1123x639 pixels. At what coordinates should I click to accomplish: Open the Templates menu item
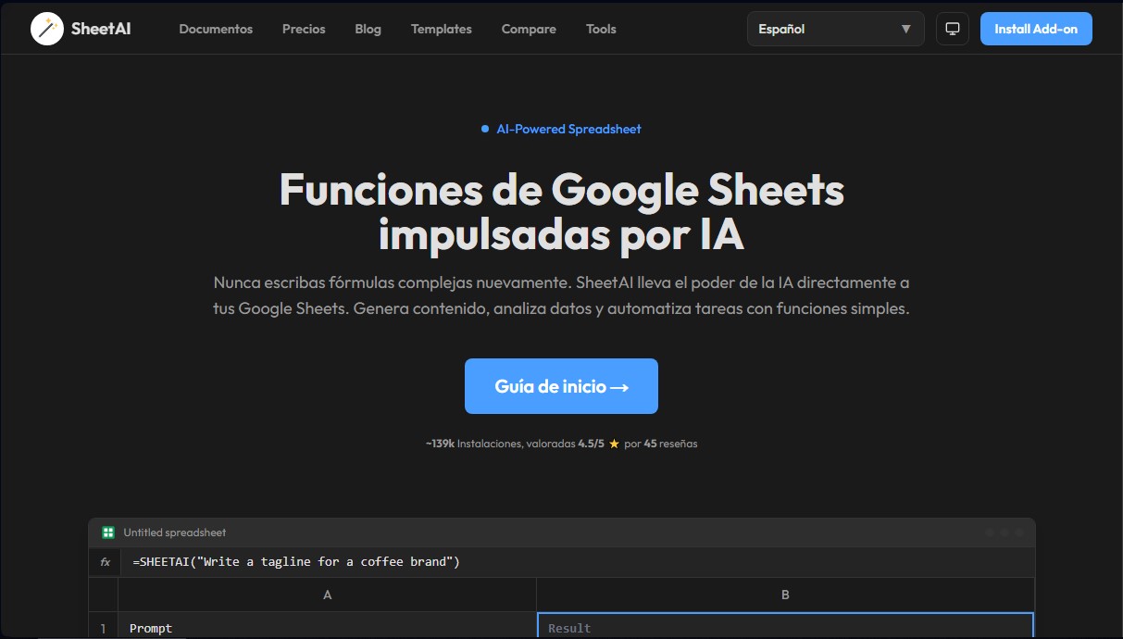point(442,29)
